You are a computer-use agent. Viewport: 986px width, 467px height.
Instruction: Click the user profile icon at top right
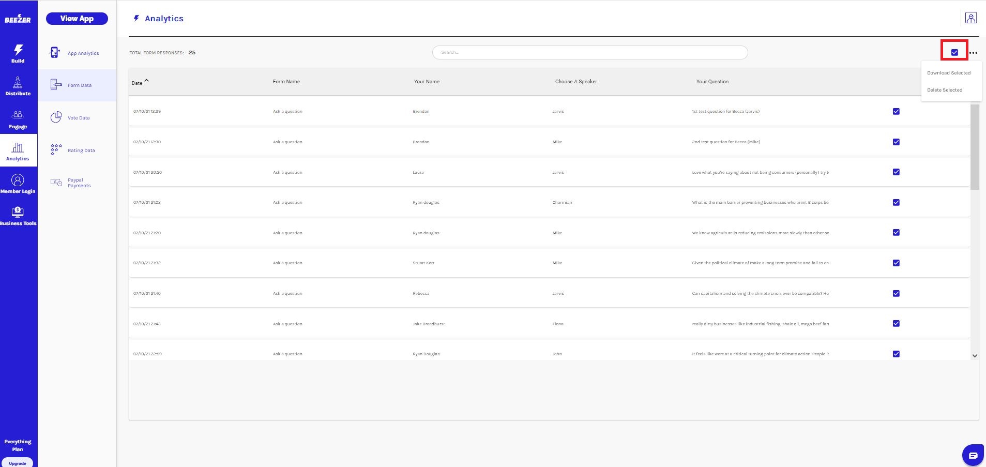[970, 18]
